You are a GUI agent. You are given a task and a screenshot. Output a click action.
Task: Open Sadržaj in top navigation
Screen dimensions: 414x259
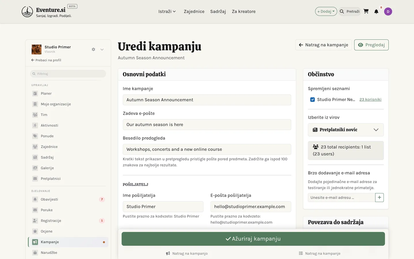(218, 12)
